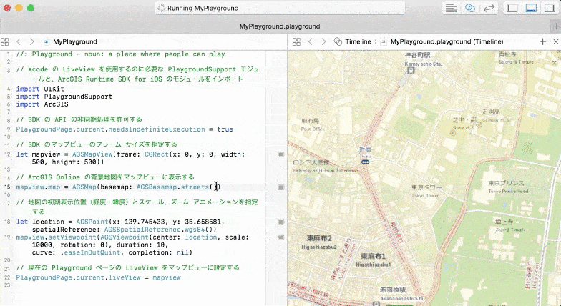Viewport: 561px width, 306px height.
Task: Click the 増上寺 temple label on map
Action: click(x=504, y=222)
